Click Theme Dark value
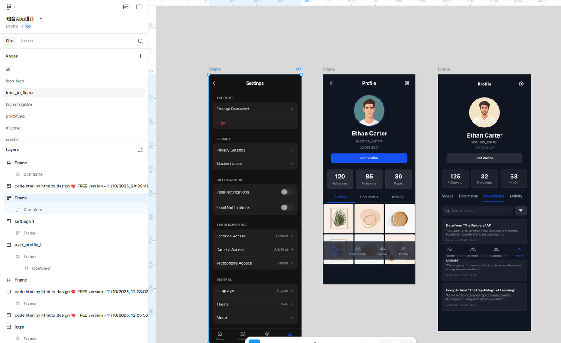Screen dimensions: 561x343 [284, 304]
